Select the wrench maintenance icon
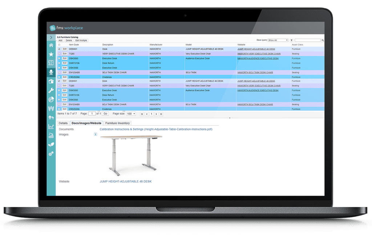Image resolution: width=372 pixels, height=240 pixels. 51,90
